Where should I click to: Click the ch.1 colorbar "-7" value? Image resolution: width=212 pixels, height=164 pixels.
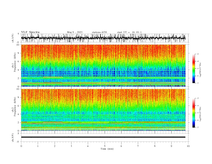198,83
